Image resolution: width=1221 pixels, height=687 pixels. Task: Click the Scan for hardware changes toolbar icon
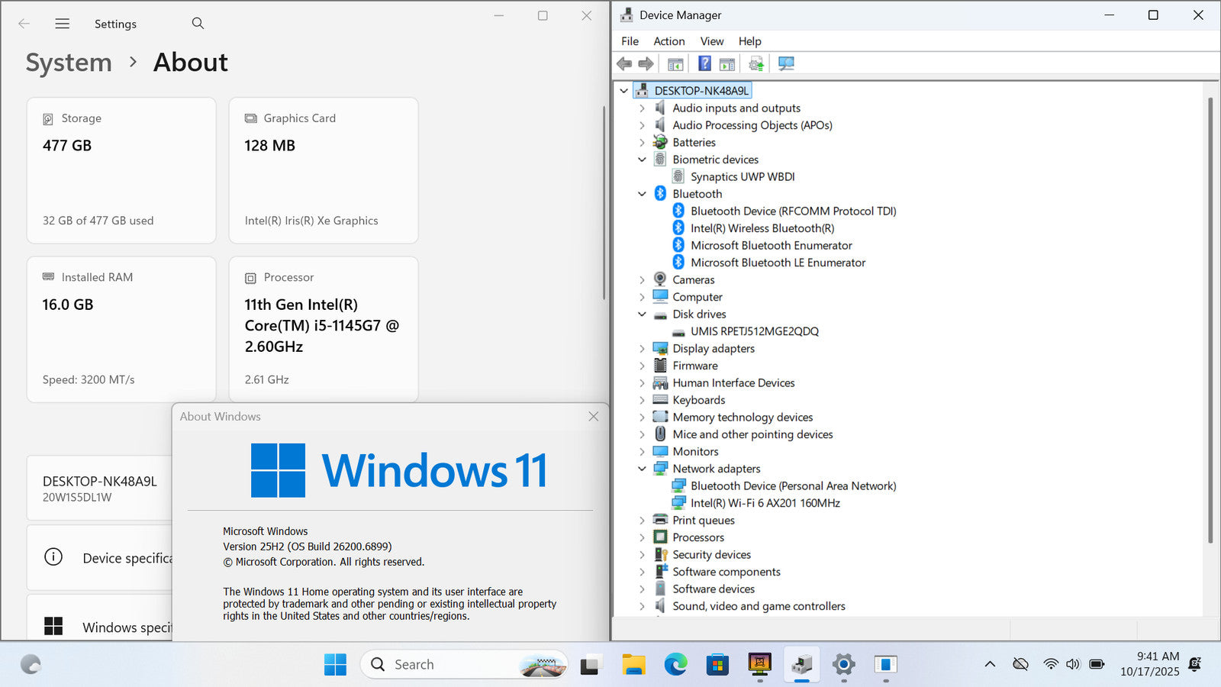tap(786, 63)
